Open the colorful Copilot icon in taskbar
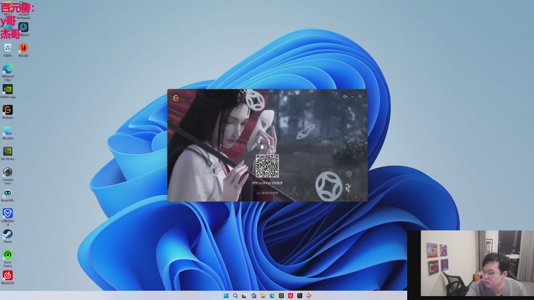The image size is (534, 300). (x=254, y=295)
